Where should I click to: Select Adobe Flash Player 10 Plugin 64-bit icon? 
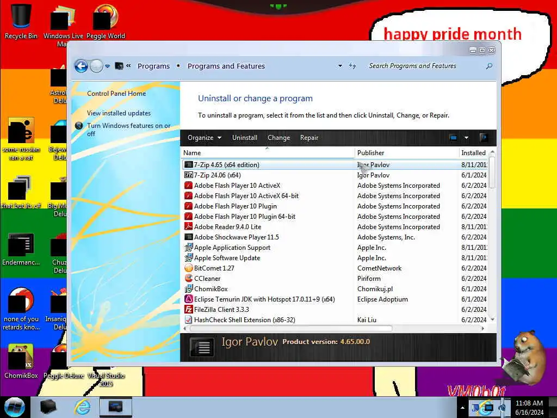point(189,216)
